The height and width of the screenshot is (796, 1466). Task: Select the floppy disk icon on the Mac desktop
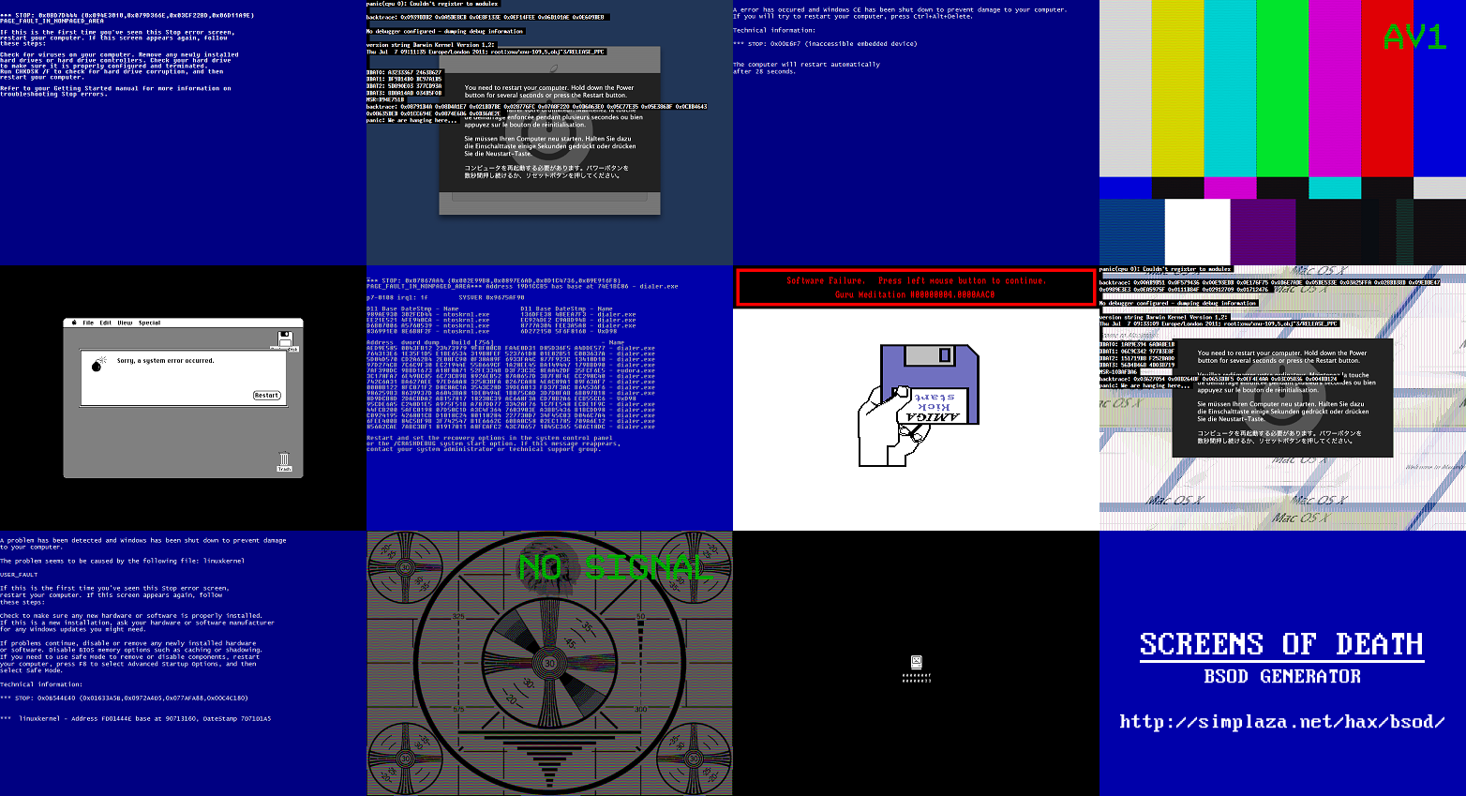pos(284,336)
